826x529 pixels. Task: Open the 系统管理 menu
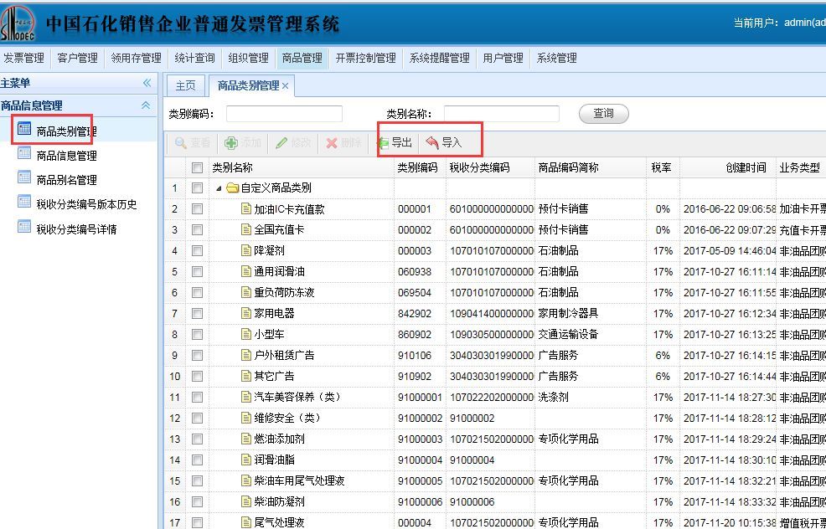pos(557,58)
